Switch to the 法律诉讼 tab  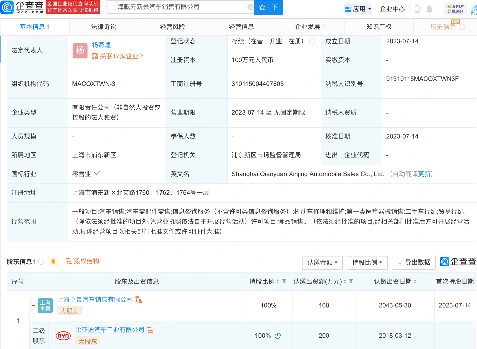pos(104,27)
